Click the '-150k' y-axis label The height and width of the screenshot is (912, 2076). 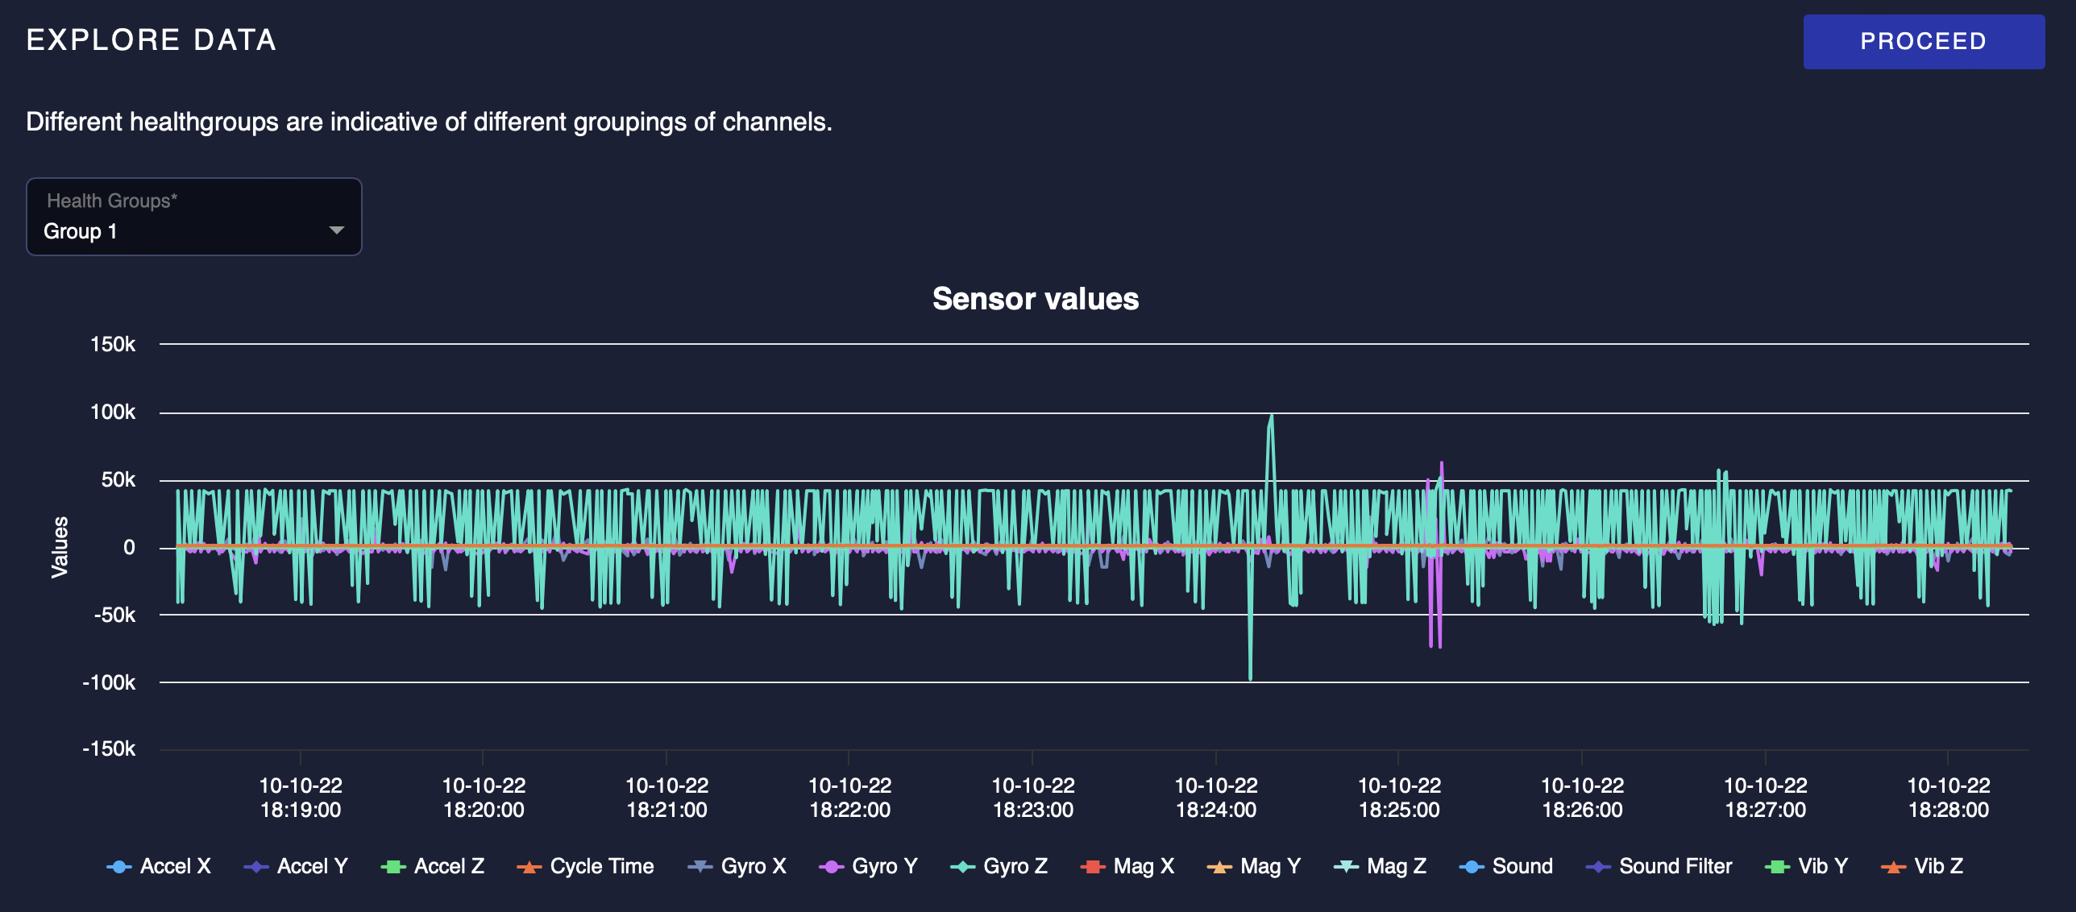click(x=109, y=749)
